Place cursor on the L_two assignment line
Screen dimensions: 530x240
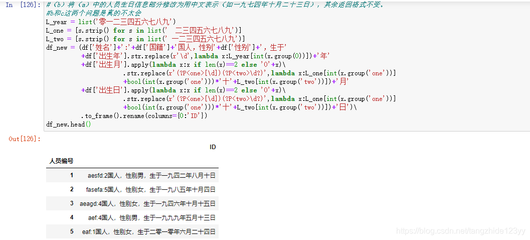click(145, 39)
